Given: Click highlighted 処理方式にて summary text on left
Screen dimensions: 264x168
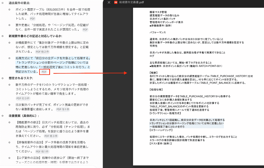Looking at the screenshot, I should [53, 65].
